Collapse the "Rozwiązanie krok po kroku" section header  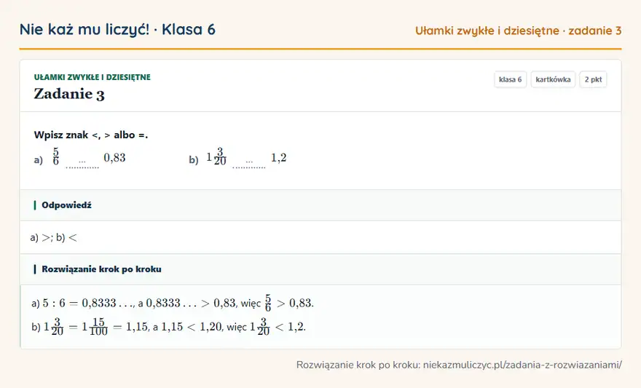point(320,269)
